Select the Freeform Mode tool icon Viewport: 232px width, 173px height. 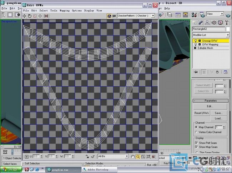[x=40, y=16]
